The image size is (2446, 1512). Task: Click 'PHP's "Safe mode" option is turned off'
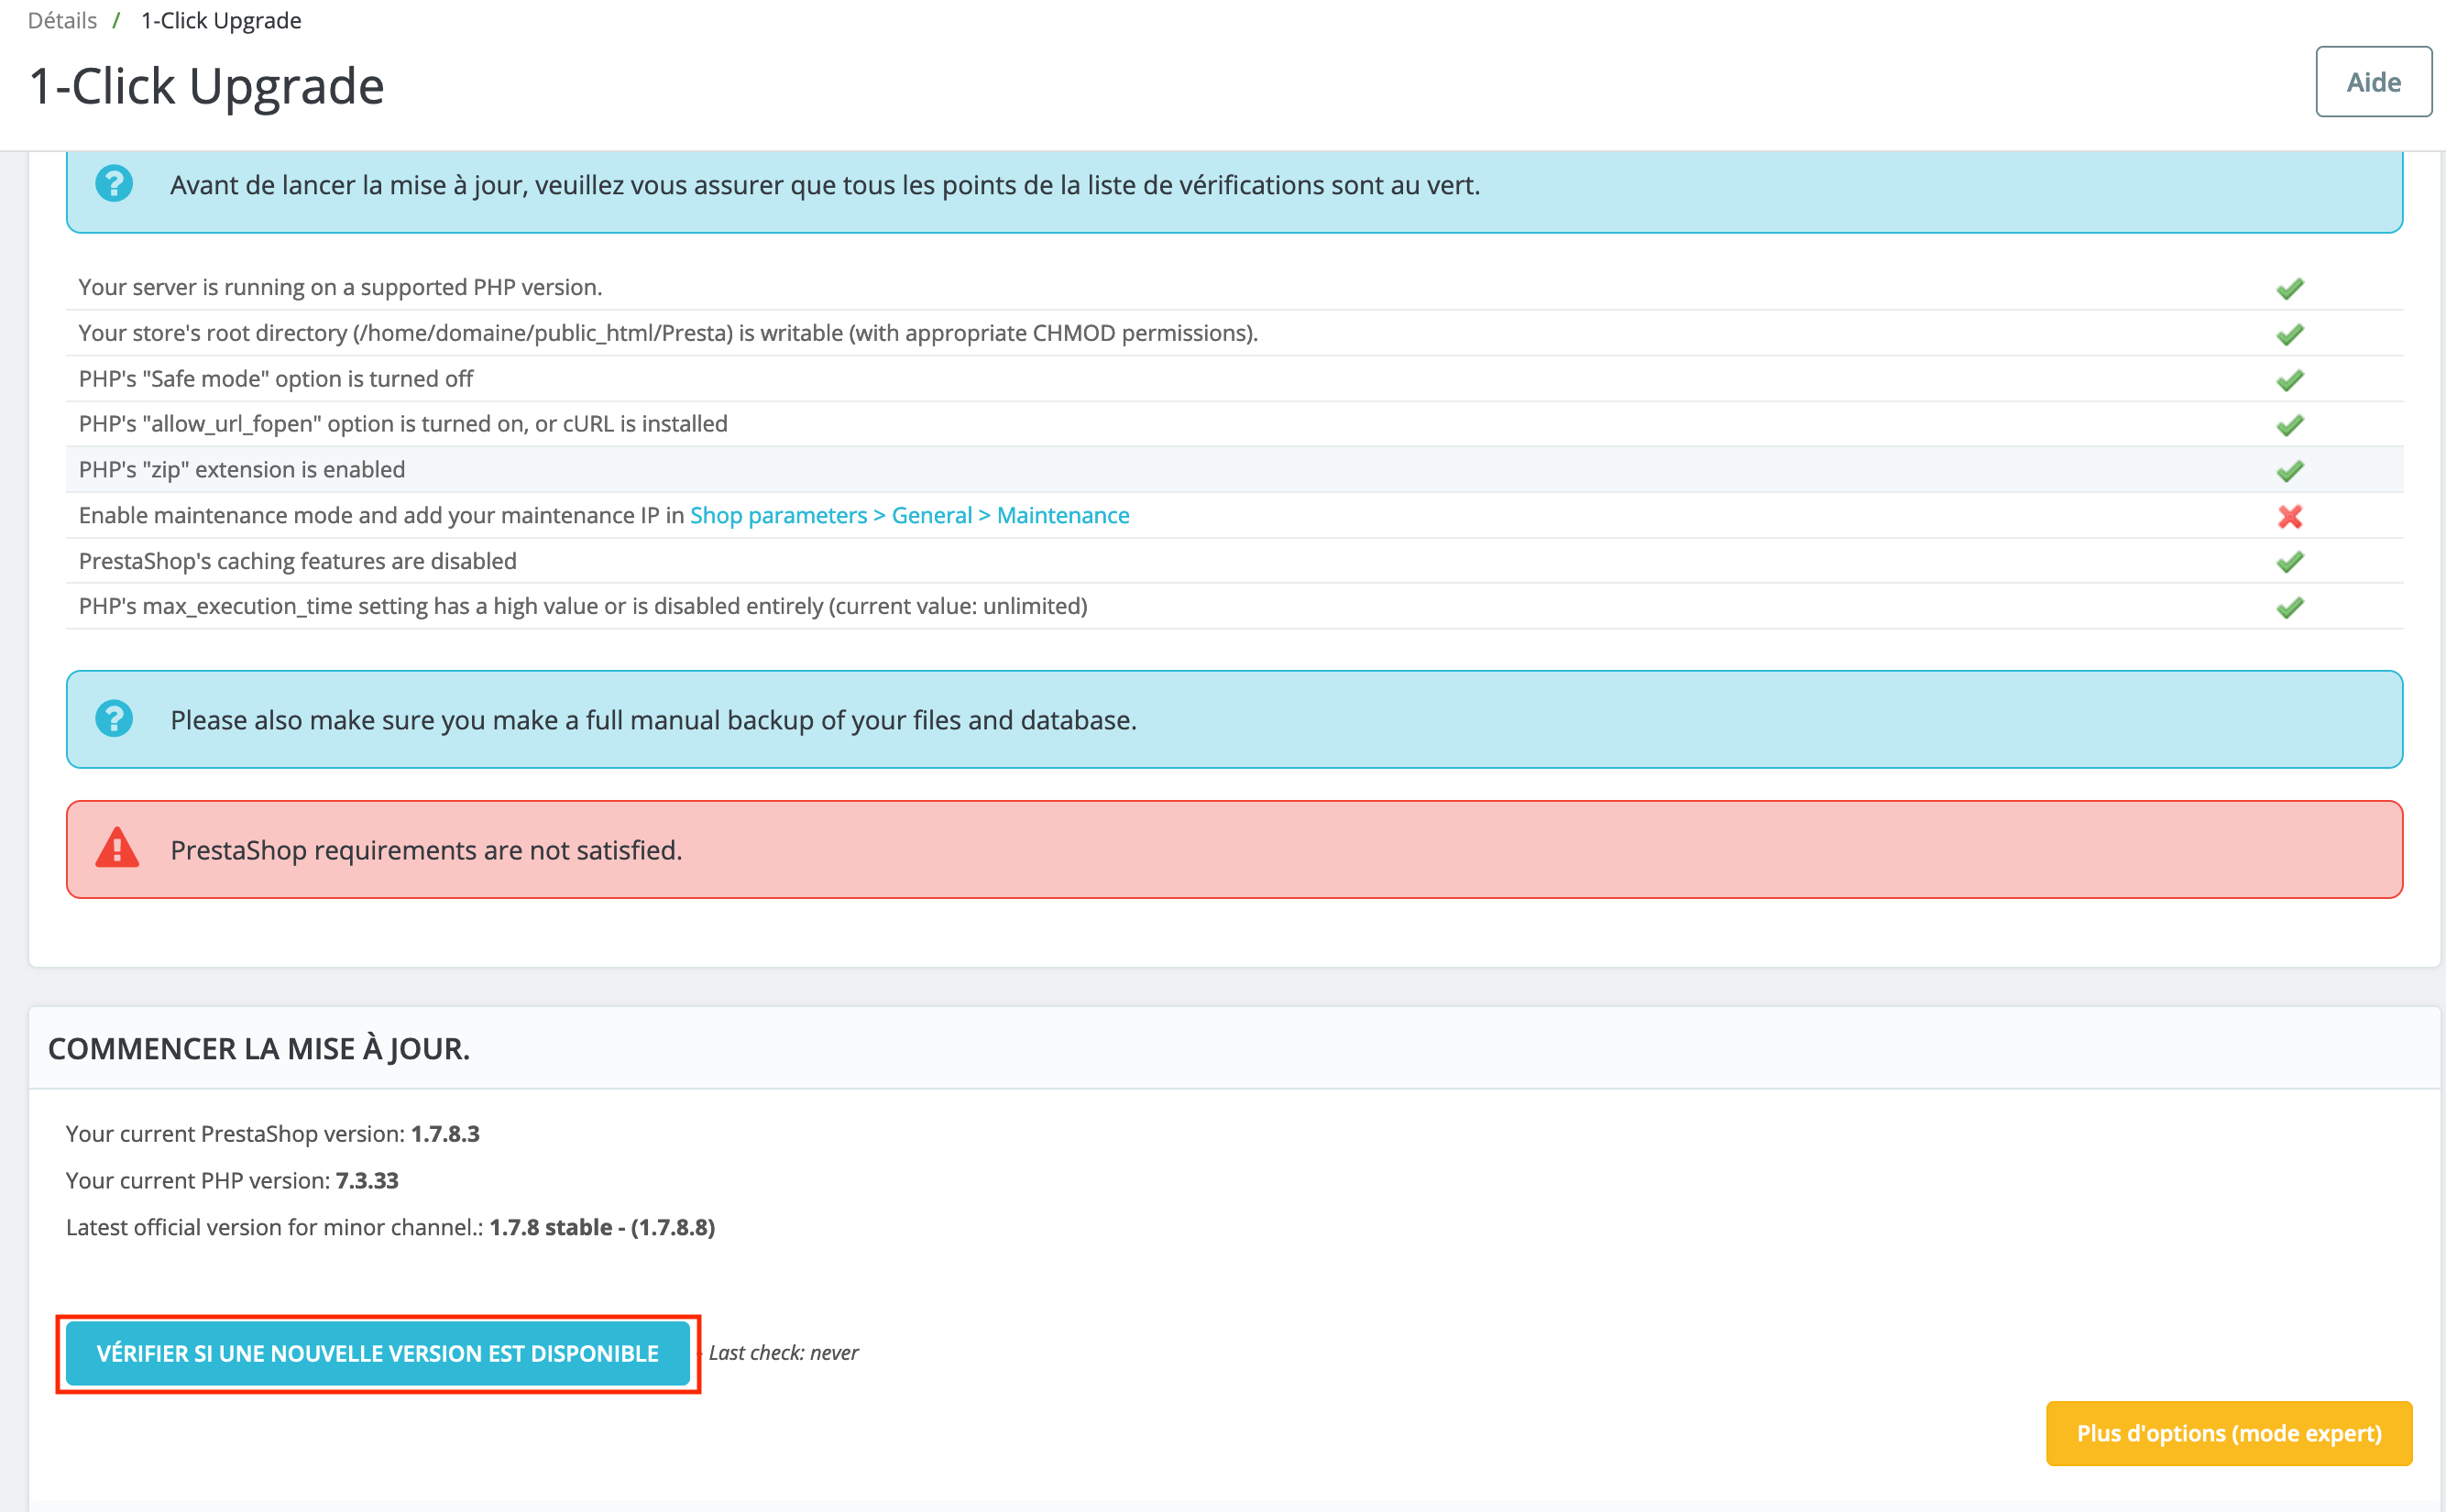(276, 379)
